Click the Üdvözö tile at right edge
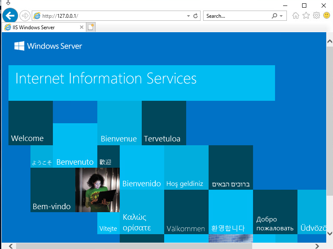 click(312, 212)
